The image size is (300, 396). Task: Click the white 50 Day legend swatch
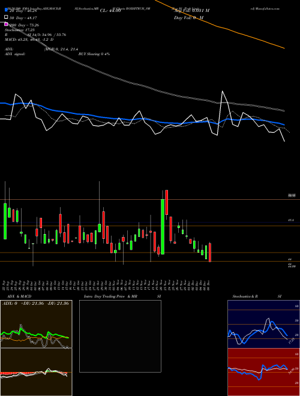point(6,17)
